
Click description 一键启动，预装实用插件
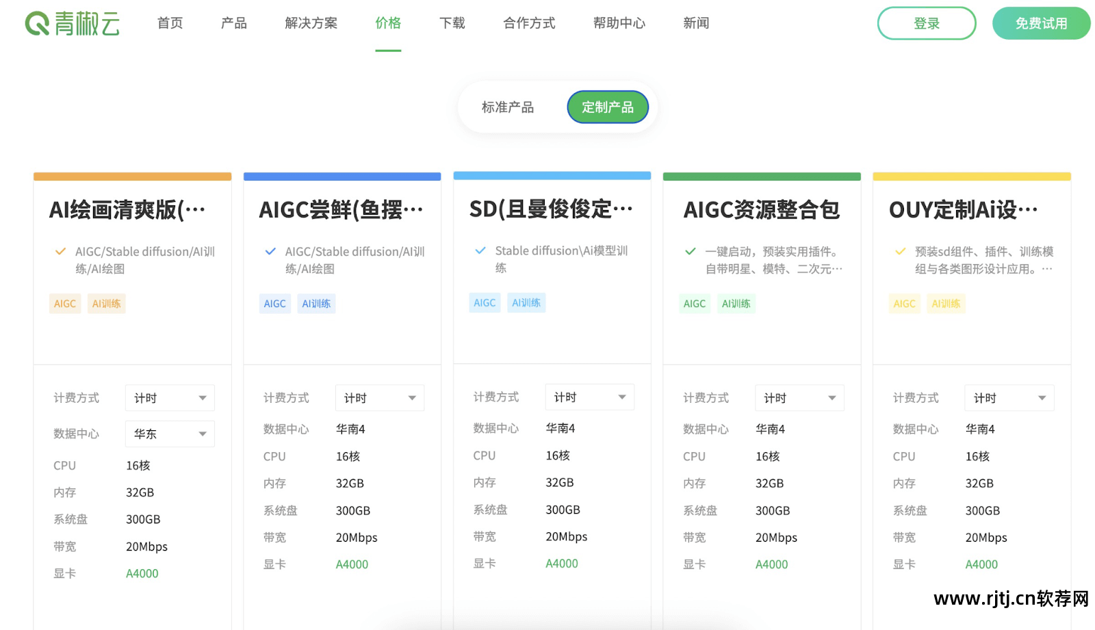click(773, 260)
